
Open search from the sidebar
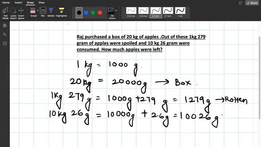pos(5,34)
